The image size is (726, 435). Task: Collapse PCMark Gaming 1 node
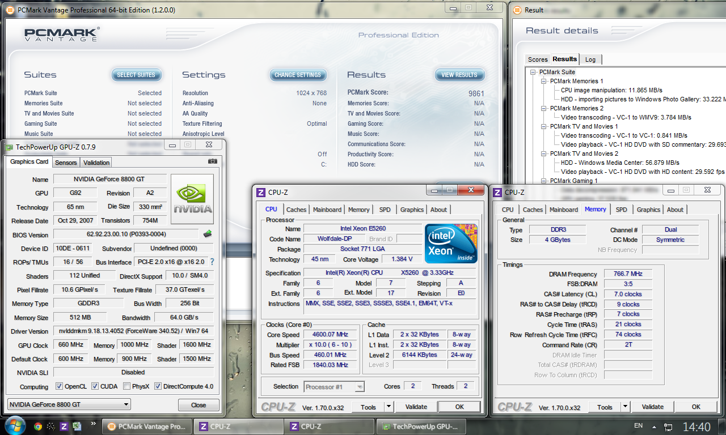click(543, 181)
